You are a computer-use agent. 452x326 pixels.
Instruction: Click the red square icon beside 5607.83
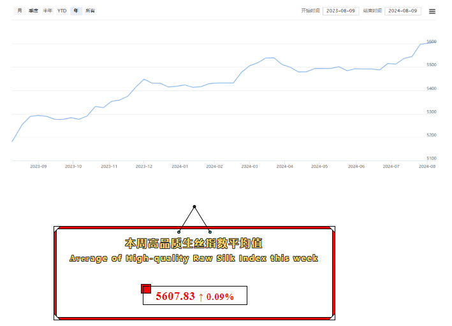pyautogui.click(x=146, y=289)
